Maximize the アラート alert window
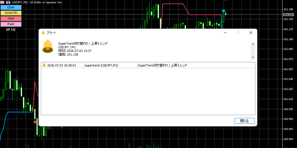The width and height of the screenshot is (297, 148). coord(238,33)
